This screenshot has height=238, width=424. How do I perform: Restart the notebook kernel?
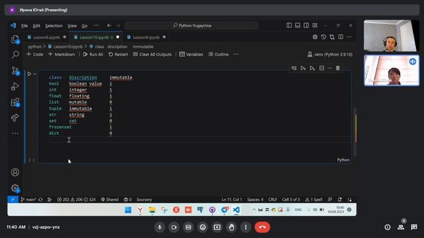pyautogui.click(x=118, y=54)
